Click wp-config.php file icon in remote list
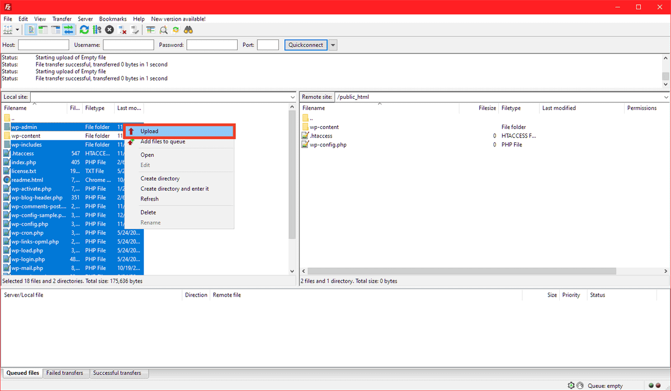This screenshot has height=391, width=671. (305, 145)
